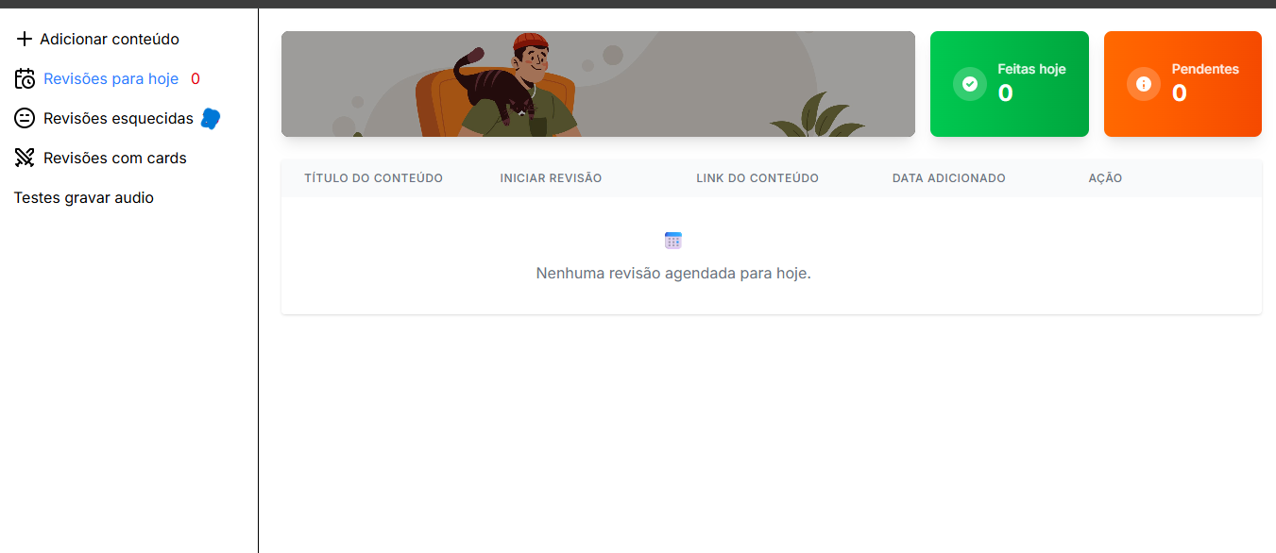This screenshot has width=1276, height=553.
Task: Click the AÇÃO column header
Action: point(1105,178)
